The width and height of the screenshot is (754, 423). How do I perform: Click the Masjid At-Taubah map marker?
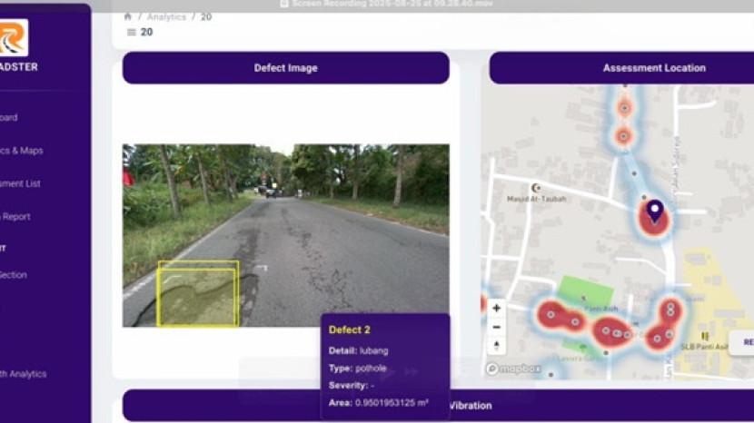pos(536,187)
